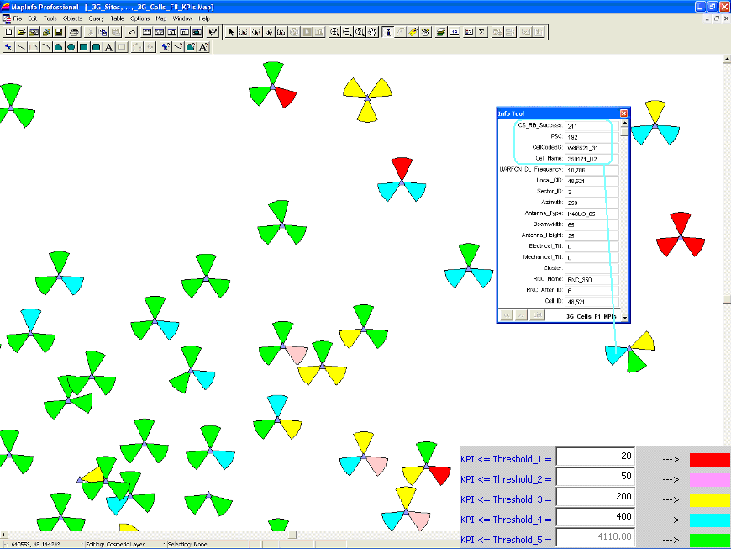Click the Threshold_1 value field
Image resolution: width=731 pixels, height=549 pixels.
[x=595, y=457]
